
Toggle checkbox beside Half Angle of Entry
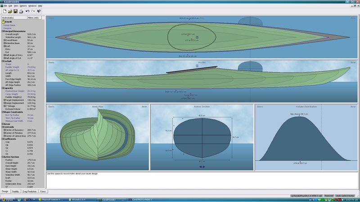(4, 55)
